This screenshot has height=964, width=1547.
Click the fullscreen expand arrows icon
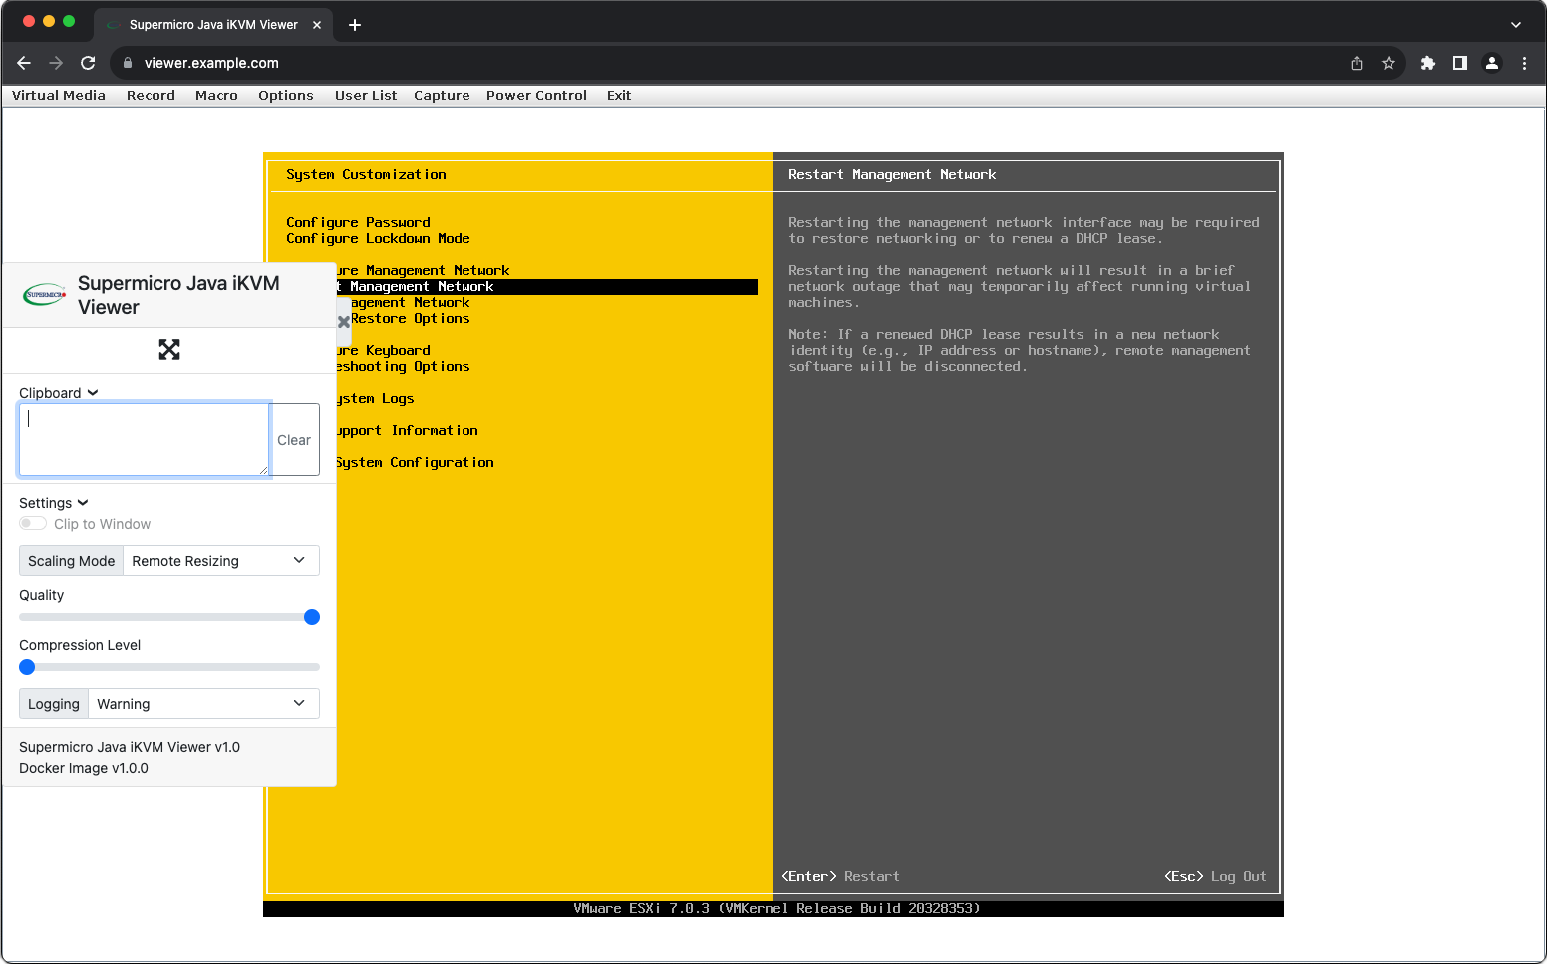(169, 350)
